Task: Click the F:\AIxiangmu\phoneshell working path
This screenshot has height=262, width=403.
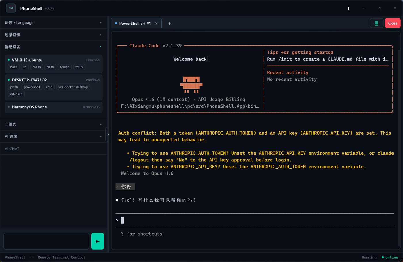Action: point(190,106)
